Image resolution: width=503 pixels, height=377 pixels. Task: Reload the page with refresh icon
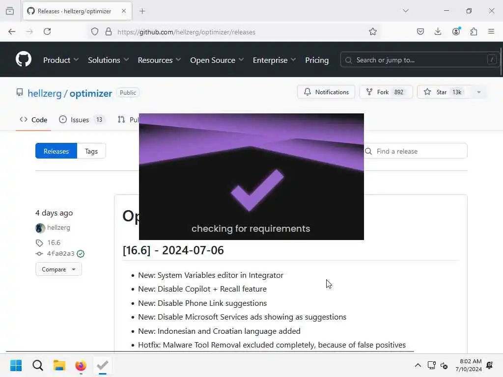(x=47, y=31)
